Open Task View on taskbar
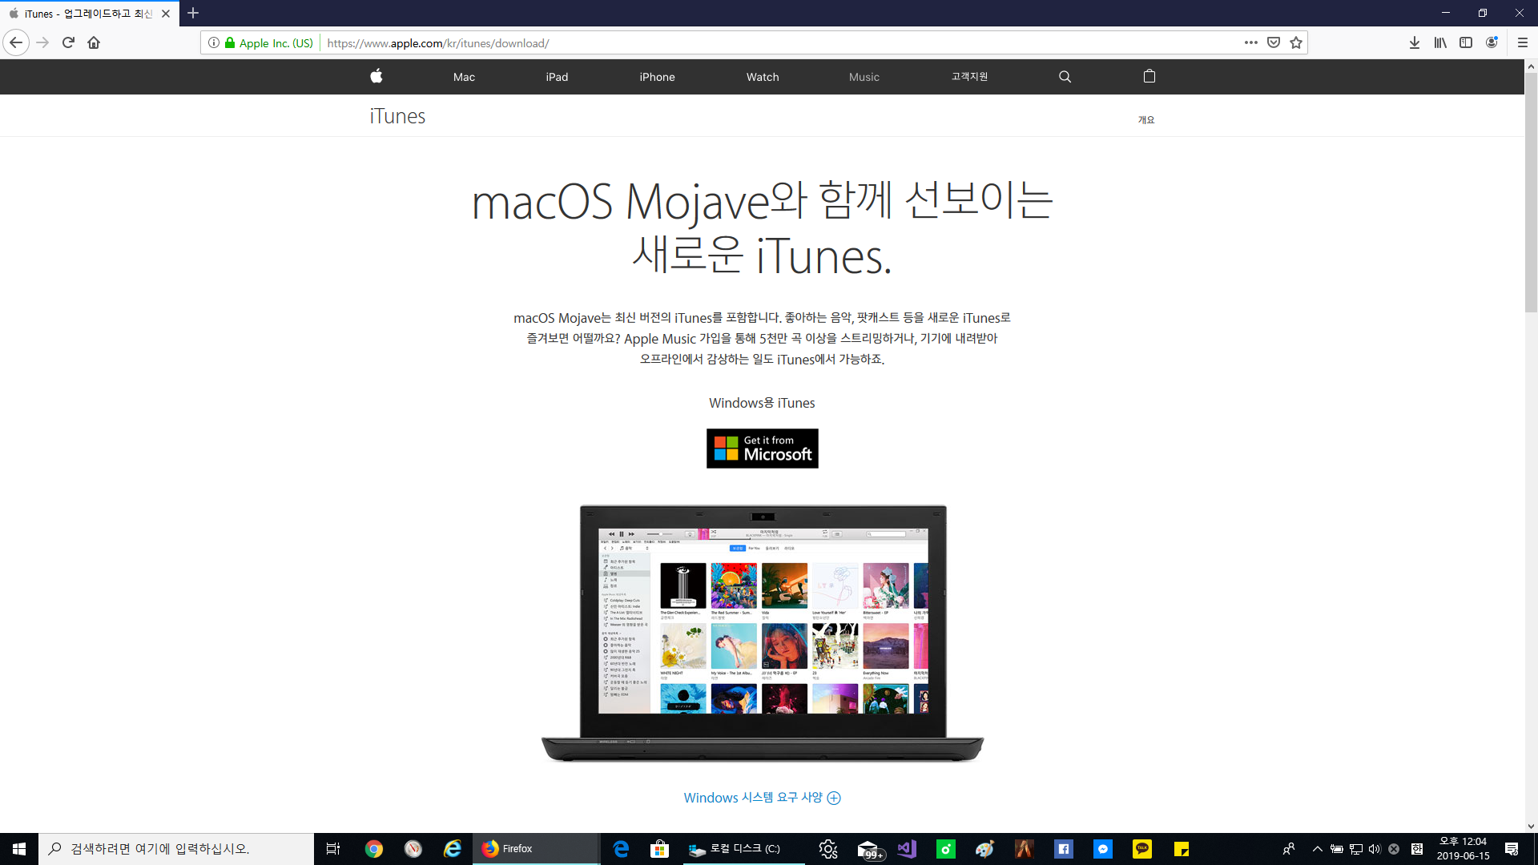The image size is (1538, 865). 333,849
